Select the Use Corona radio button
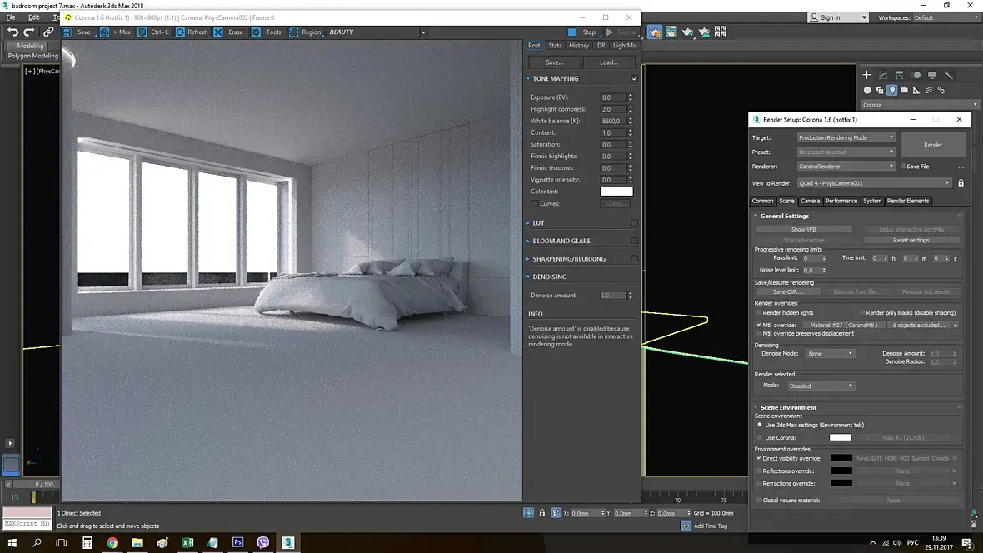The width and height of the screenshot is (983, 553). click(760, 437)
